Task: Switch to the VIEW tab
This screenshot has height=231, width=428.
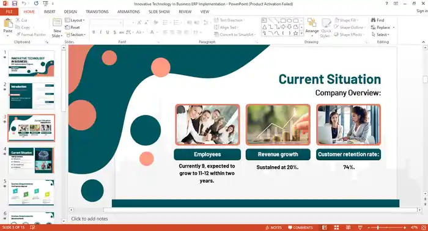Action: 204,12
